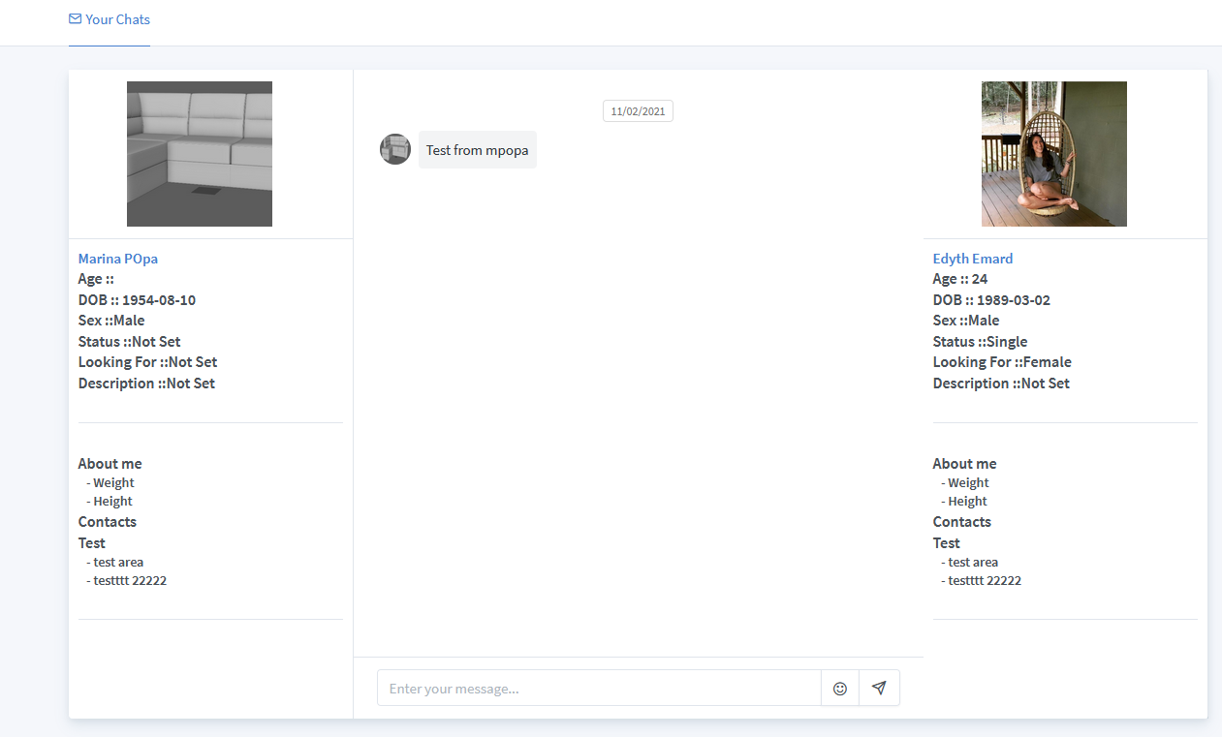Click '- Weight' in Edyth Emard's panel
The width and height of the screenshot is (1222, 737).
[x=965, y=483]
